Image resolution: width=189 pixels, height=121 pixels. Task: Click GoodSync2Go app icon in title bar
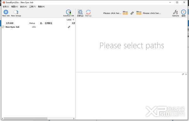tap(3, 3)
